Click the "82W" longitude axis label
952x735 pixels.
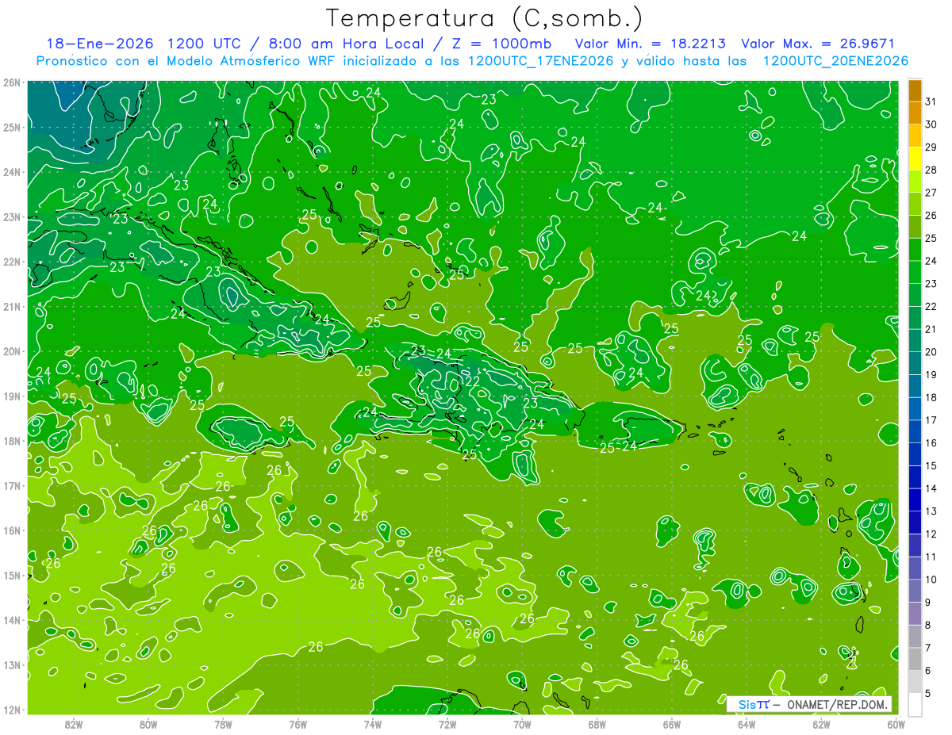pos(74,724)
